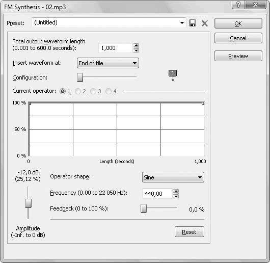Open the dialog help question mark
The image size is (270, 263).
[x=238, y=5]
